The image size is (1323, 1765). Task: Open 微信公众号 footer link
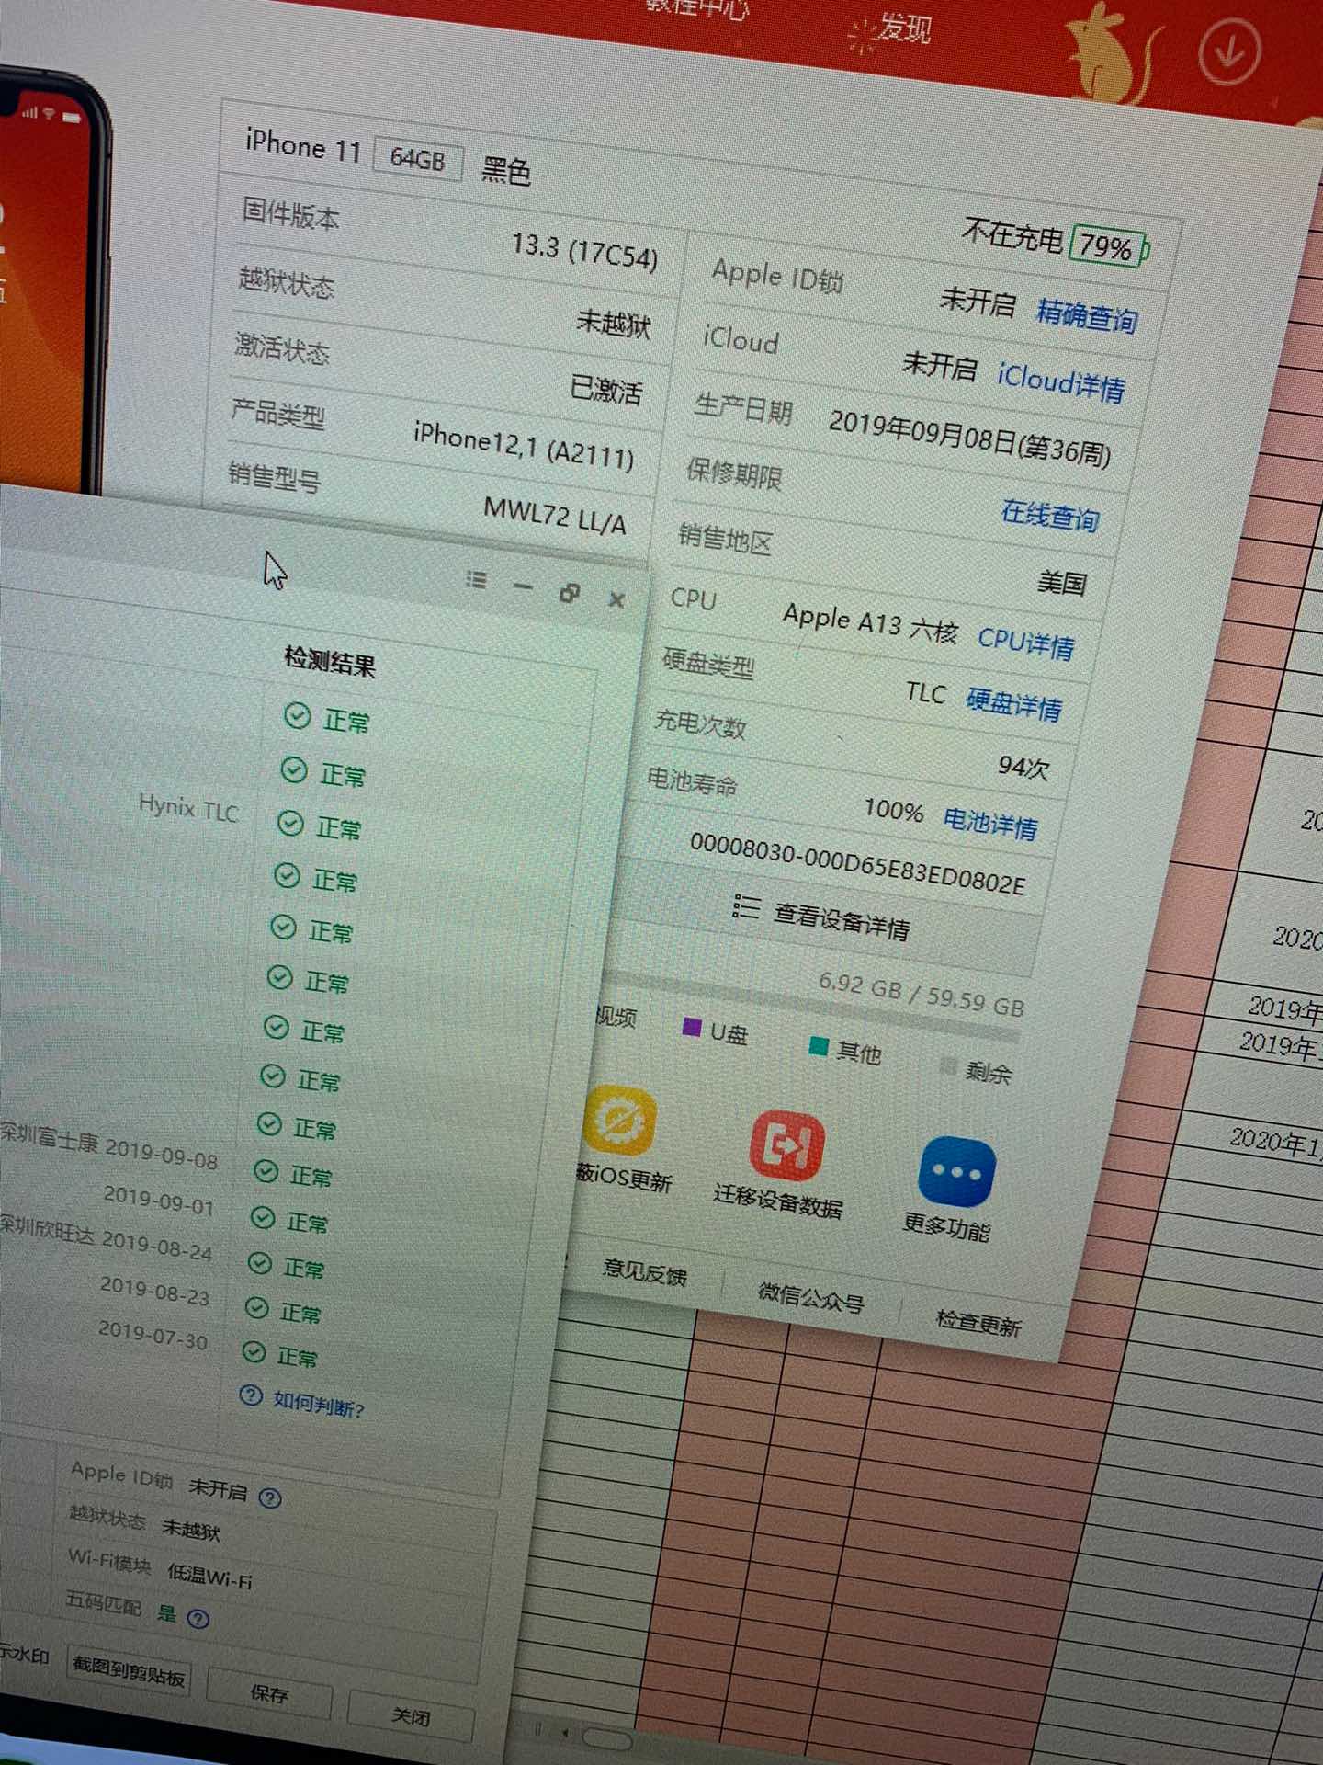coord(811,1296)
